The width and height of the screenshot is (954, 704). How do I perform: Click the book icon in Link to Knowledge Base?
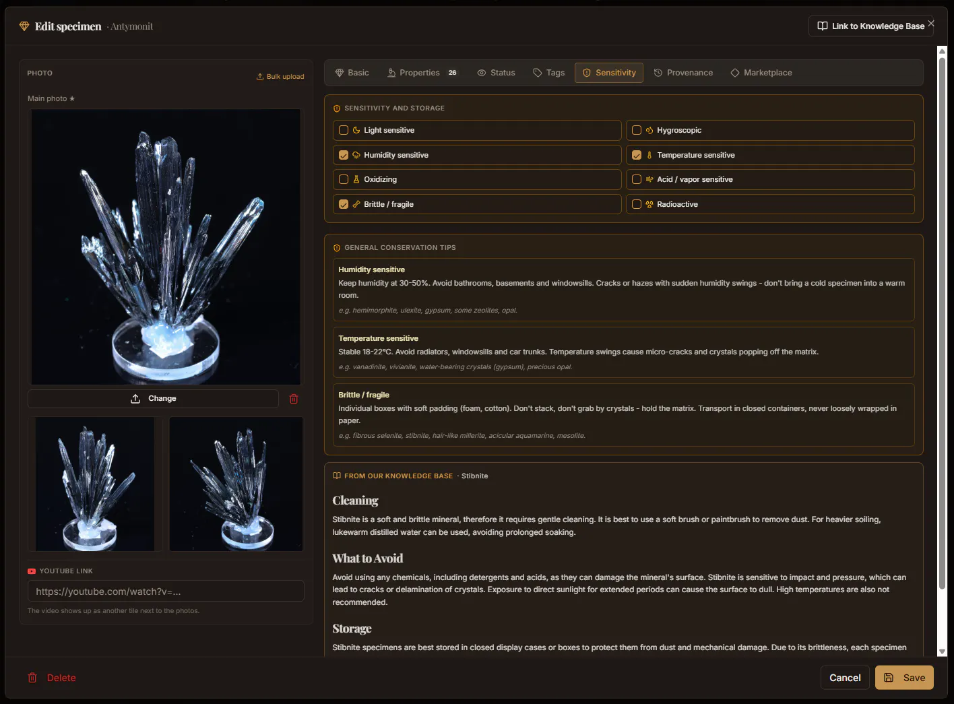[823, 26]
